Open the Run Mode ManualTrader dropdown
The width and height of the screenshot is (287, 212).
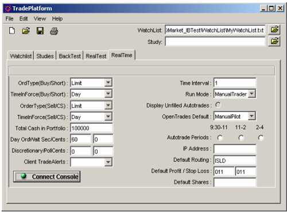(x=252, y=94)
